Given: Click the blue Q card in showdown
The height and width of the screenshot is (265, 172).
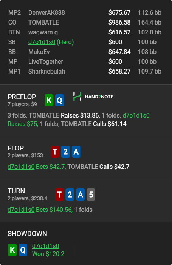Looking at the screenshot, I should (23, 250).
